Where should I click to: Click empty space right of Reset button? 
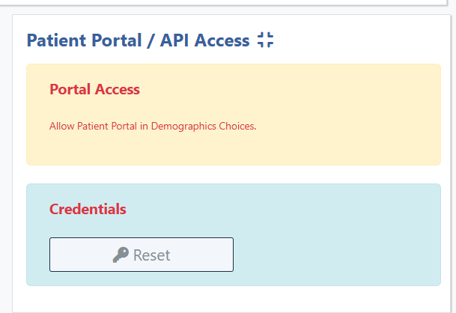pyautogui.click(x=335, y=255)
